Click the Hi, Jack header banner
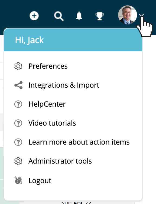Image resolution: width=156 pixels, height=204 pixels. pos(73,40)
